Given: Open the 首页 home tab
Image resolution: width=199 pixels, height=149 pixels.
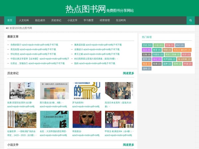Looking at the screenshot, I should coord(10,20).
